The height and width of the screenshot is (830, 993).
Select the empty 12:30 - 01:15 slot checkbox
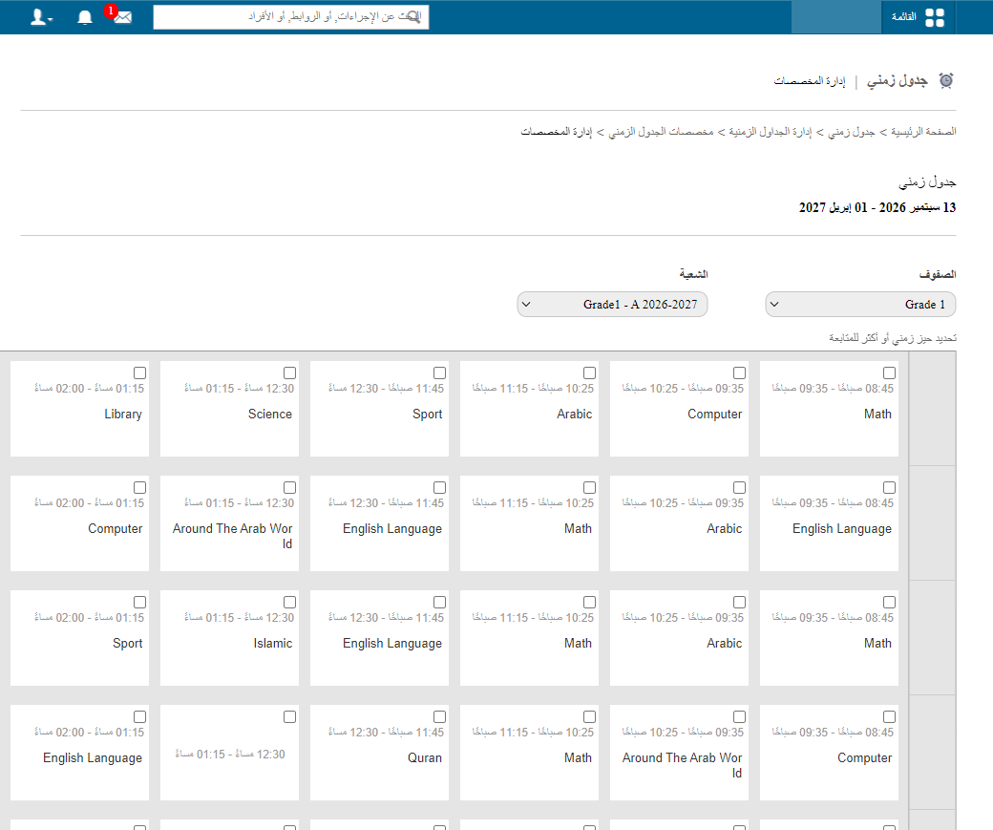point(290,717)
